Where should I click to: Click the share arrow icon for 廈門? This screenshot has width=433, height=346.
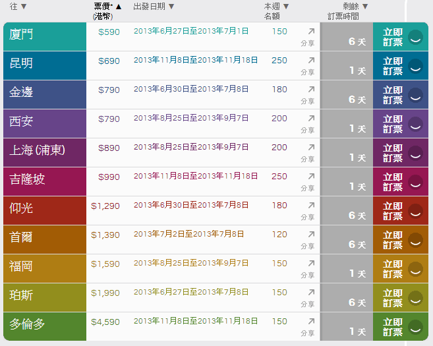[311, 31]
